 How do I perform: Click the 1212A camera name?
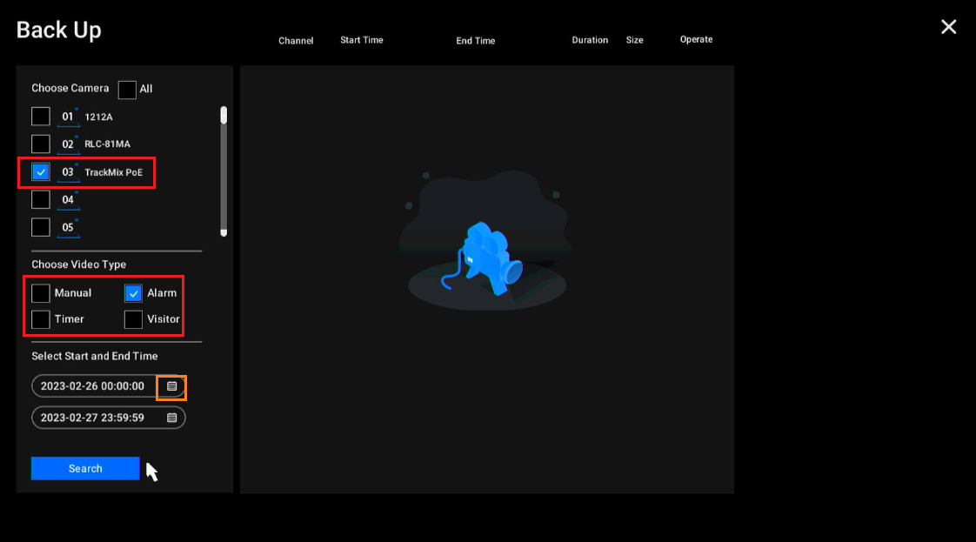(98, 117)
